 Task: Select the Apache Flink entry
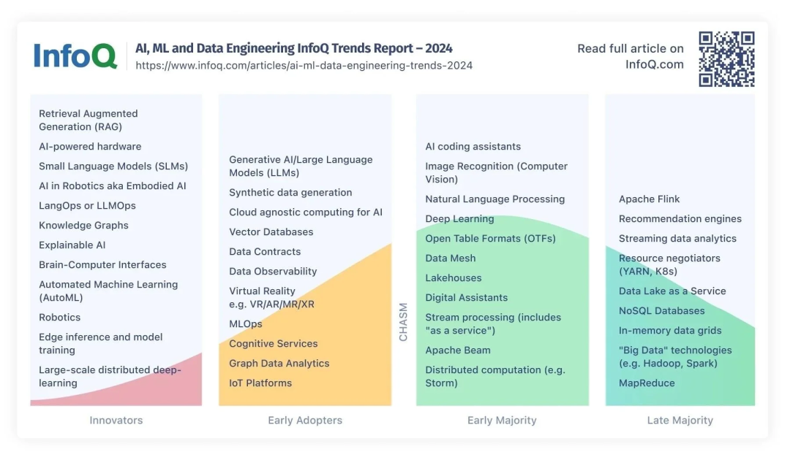[x=650, y=199]
